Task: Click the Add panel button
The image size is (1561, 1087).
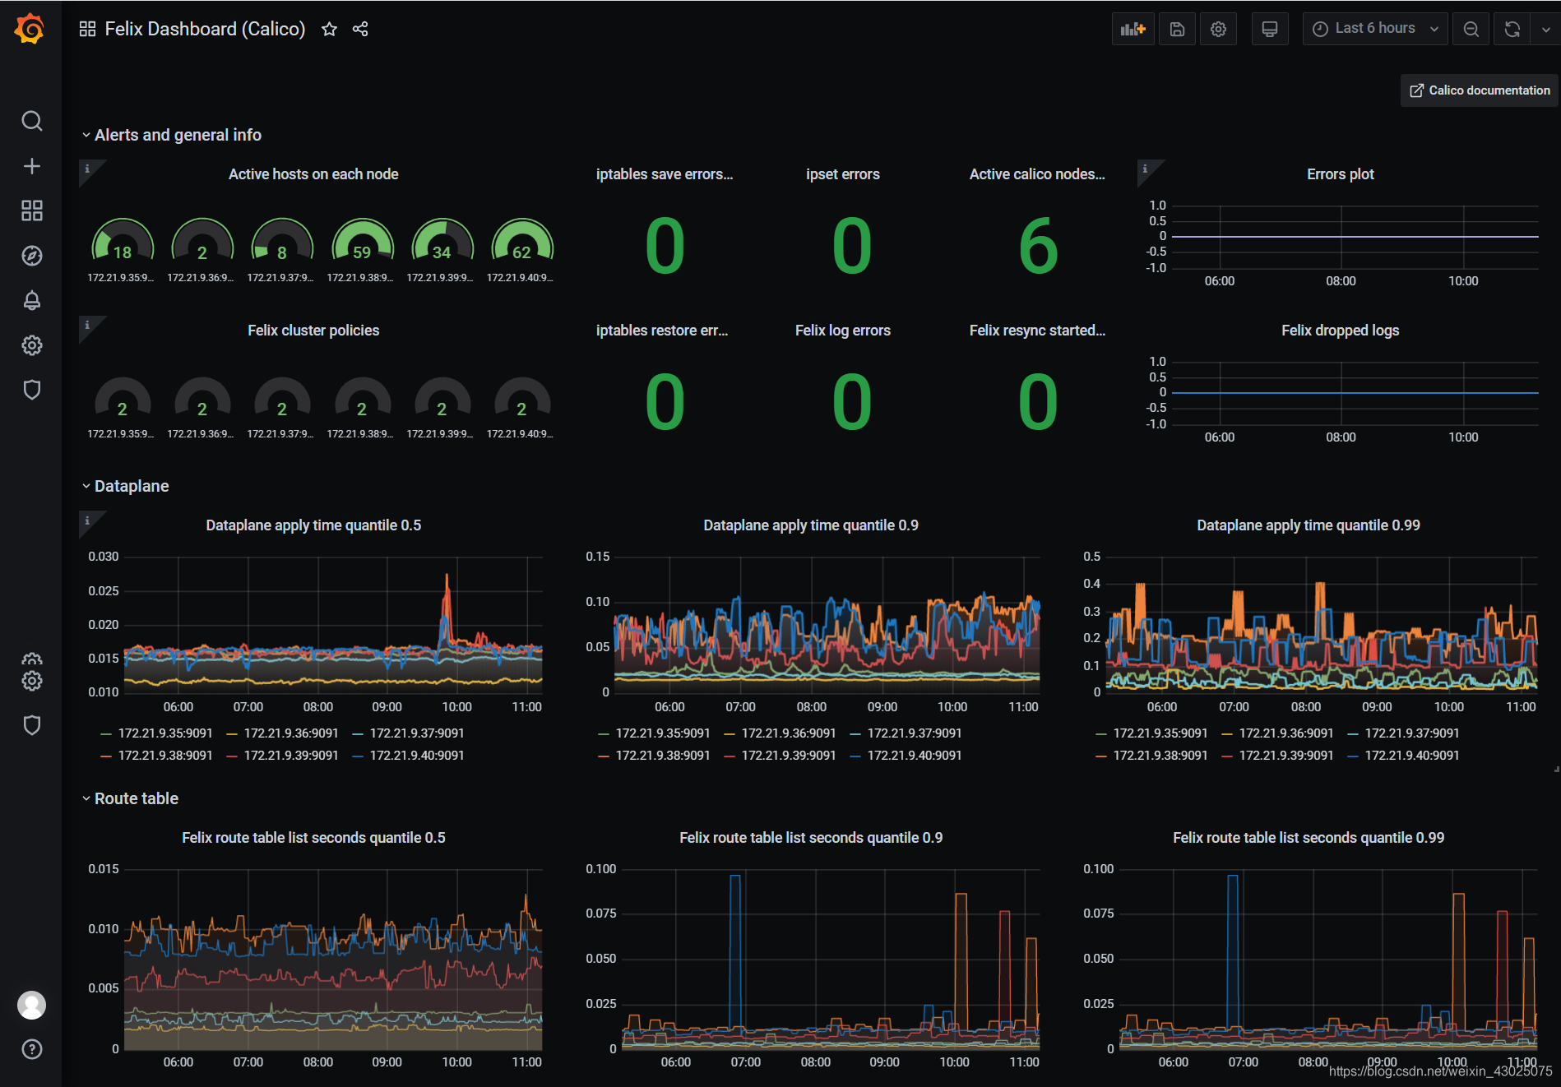Action: 1133,29
